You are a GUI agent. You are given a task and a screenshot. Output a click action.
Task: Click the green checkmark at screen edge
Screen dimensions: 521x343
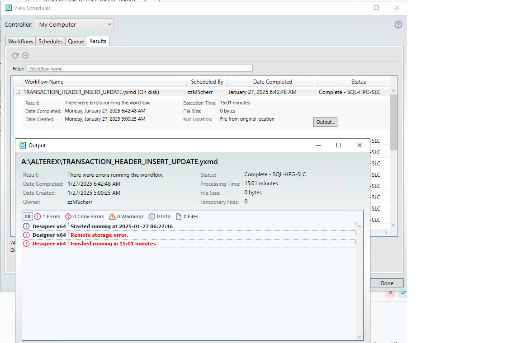tap(403, 293)
